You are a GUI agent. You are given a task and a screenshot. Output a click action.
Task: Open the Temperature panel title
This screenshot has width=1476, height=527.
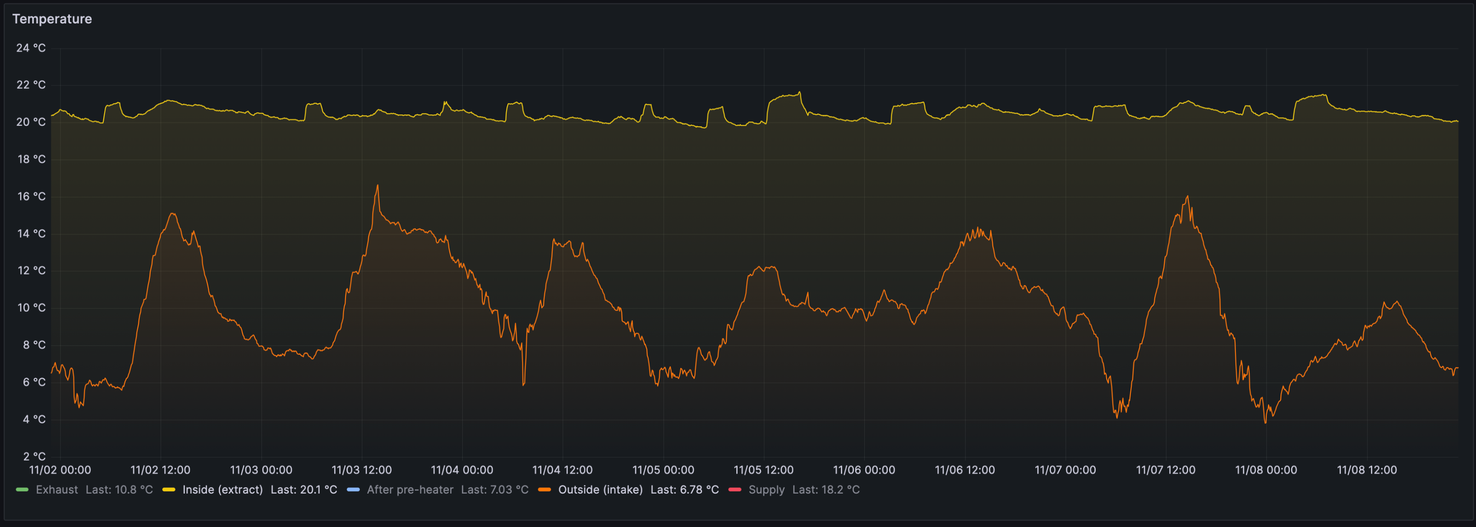click(x=52, y=19)
